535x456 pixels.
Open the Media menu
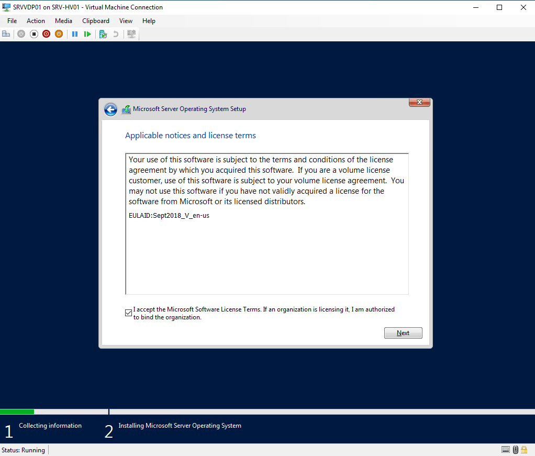[63, 21]
